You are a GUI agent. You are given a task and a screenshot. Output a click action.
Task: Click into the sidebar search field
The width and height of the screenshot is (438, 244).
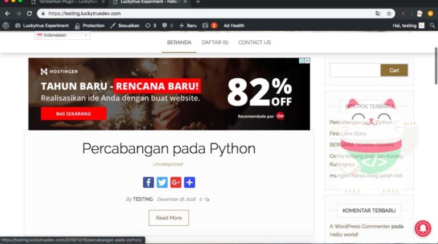click(355, 70)
